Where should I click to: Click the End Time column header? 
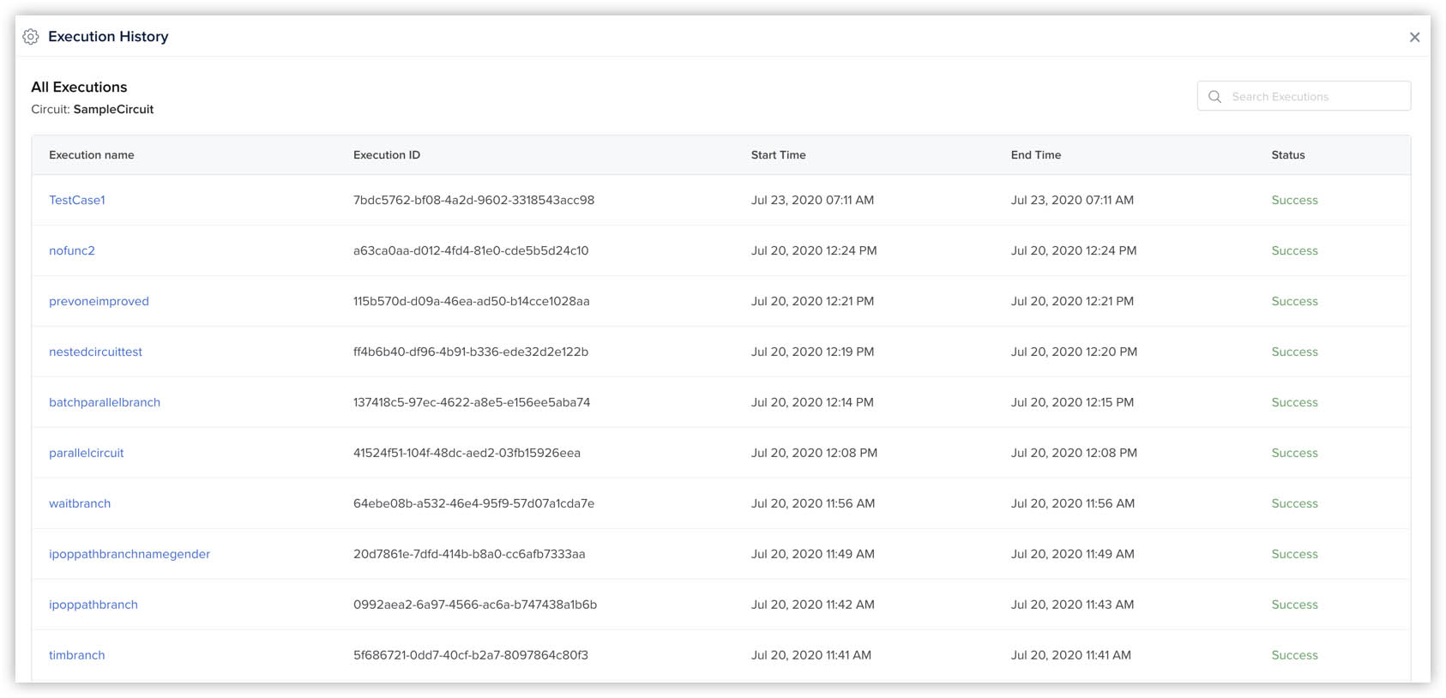coord(1036,155)
